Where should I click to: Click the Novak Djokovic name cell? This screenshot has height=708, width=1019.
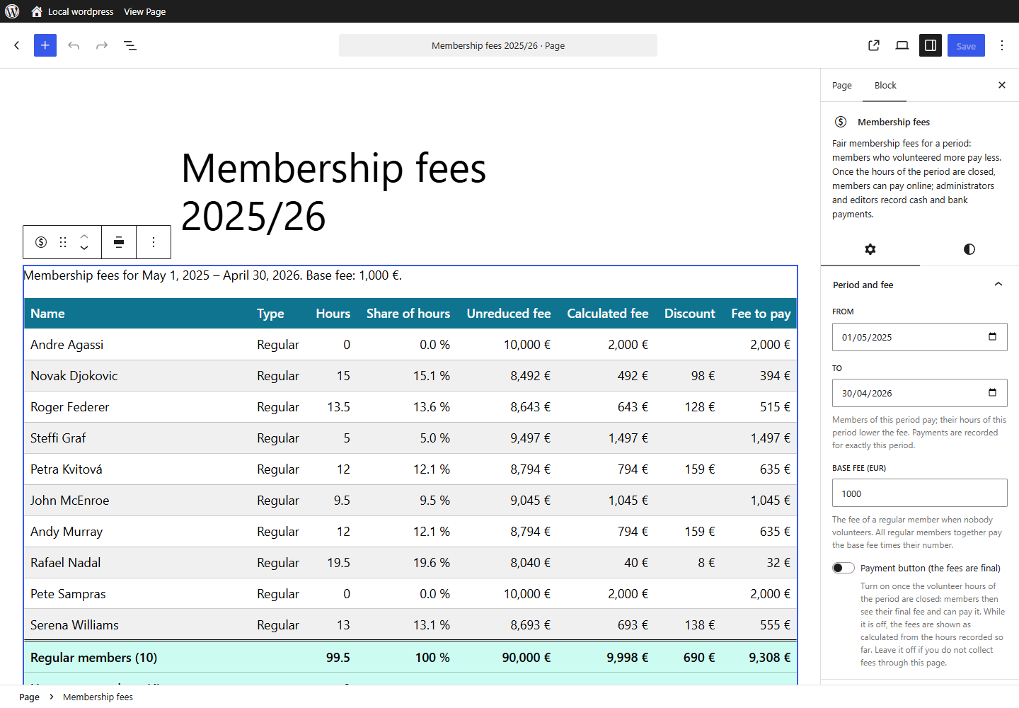pos(74,376)
